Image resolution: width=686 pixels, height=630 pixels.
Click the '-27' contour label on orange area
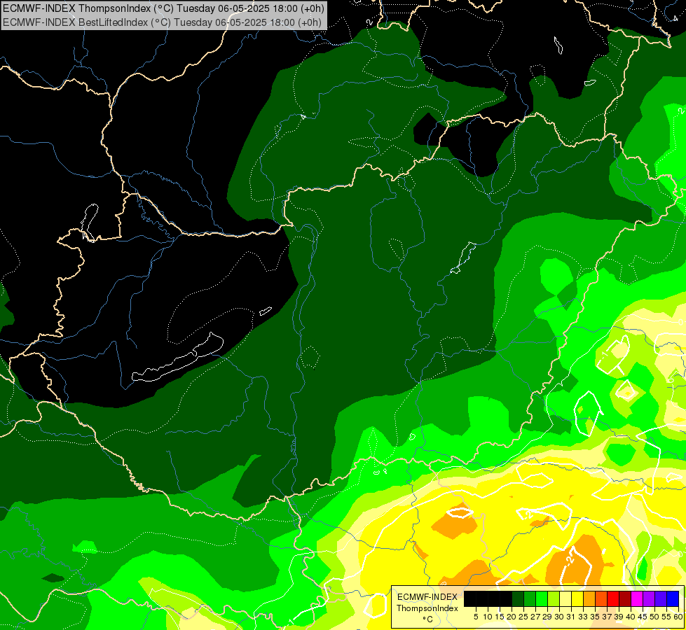point(570,560)
